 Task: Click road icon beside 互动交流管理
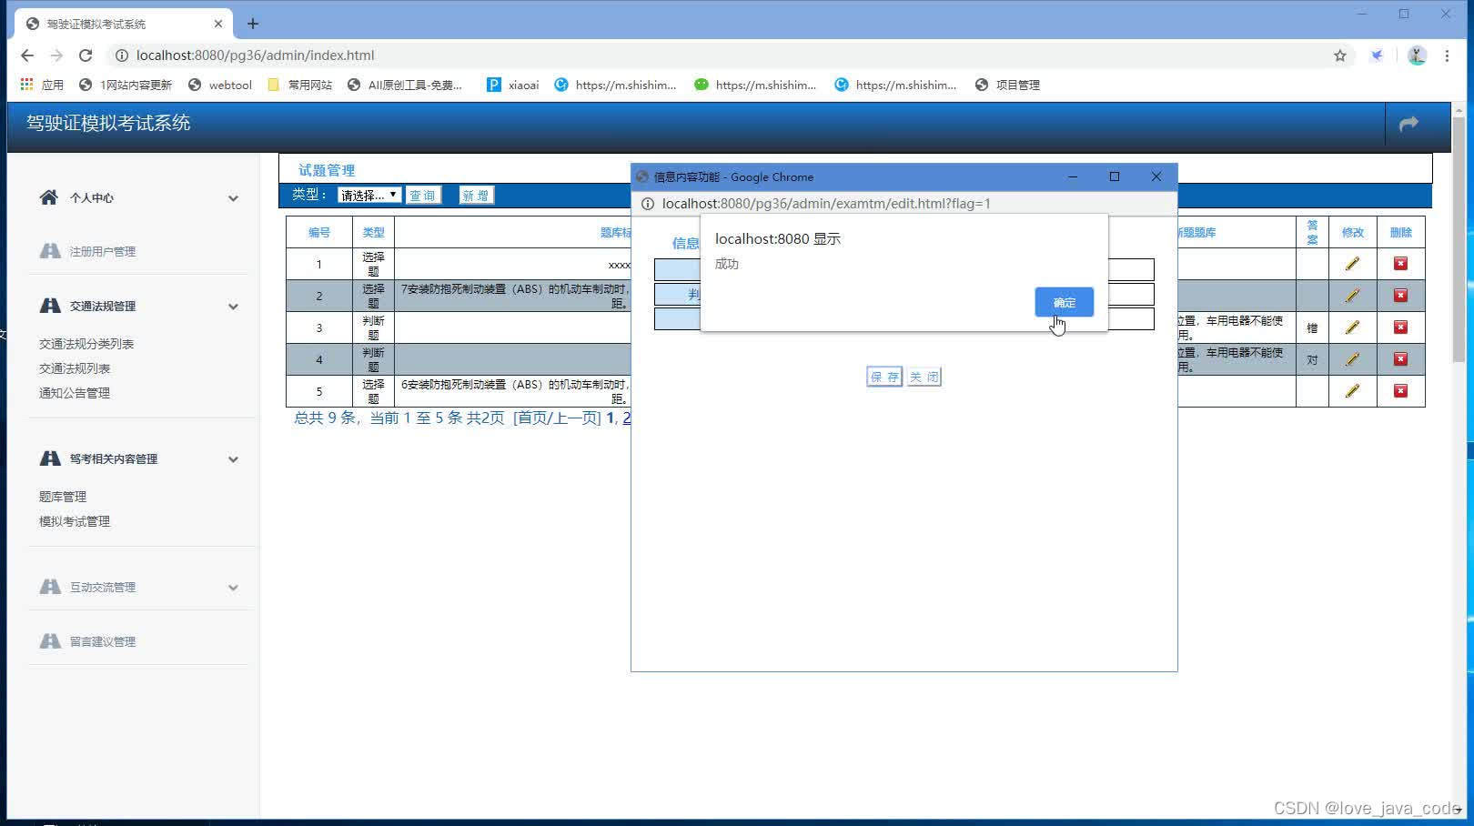pos(50,587)
